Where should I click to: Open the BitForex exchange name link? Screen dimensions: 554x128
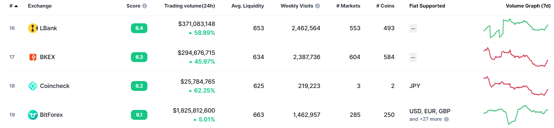51,115
